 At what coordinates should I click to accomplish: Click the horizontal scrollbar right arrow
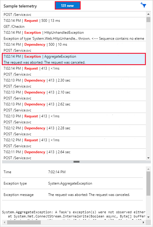coord(143,222)
